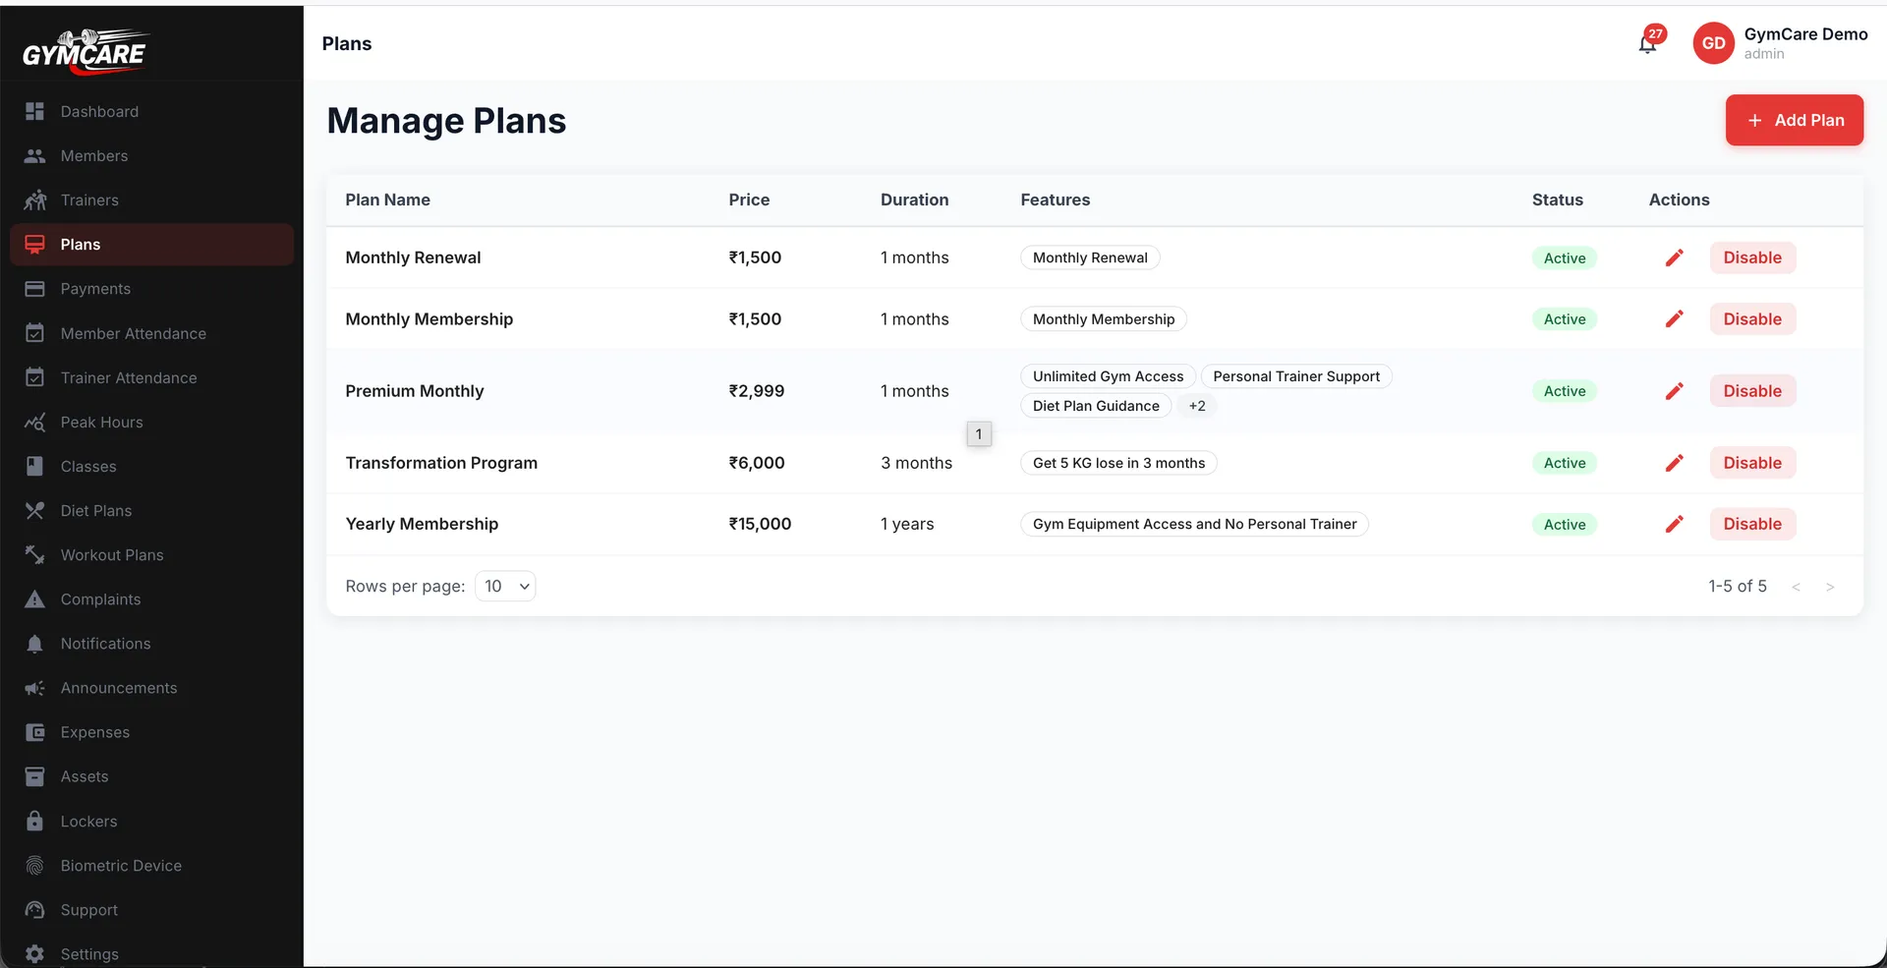This screenshot has width=1887, height=968.
Task: Click the "1-5 of 5" pagination text
Action: coord(1738,586)
